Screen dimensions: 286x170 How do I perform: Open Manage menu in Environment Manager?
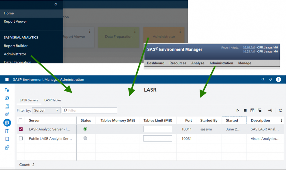(x=245, y=63)
